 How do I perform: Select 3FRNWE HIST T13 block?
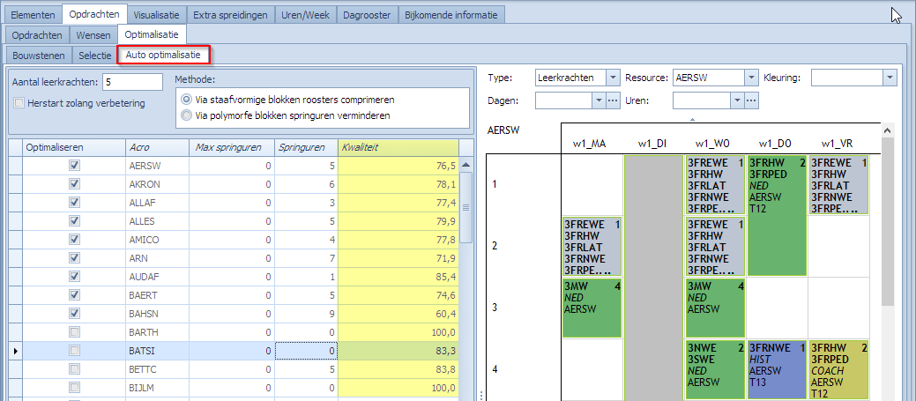coord(776,369)
